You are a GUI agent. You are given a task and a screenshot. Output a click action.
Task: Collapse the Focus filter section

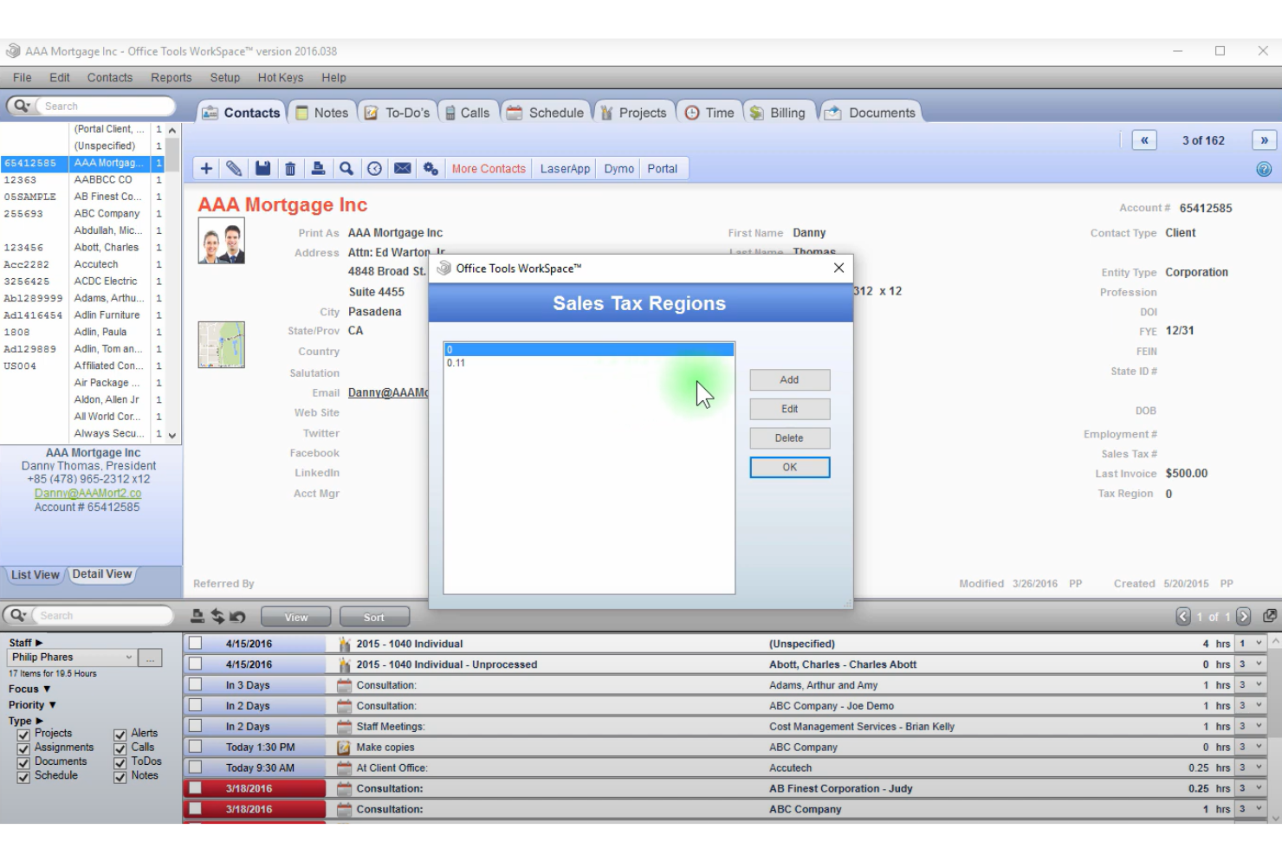pyautogui.click(x=47, y=690)
